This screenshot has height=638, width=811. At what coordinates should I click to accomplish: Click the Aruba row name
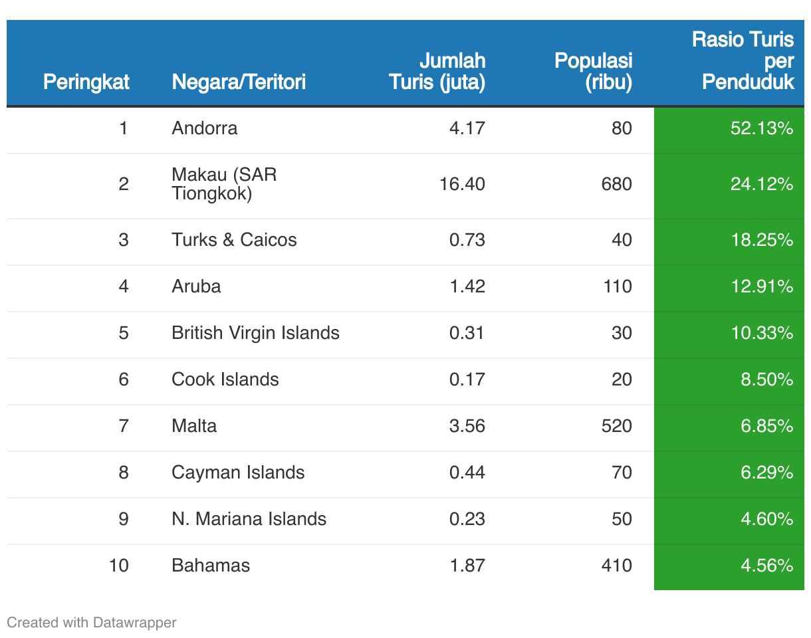point(196,286)
